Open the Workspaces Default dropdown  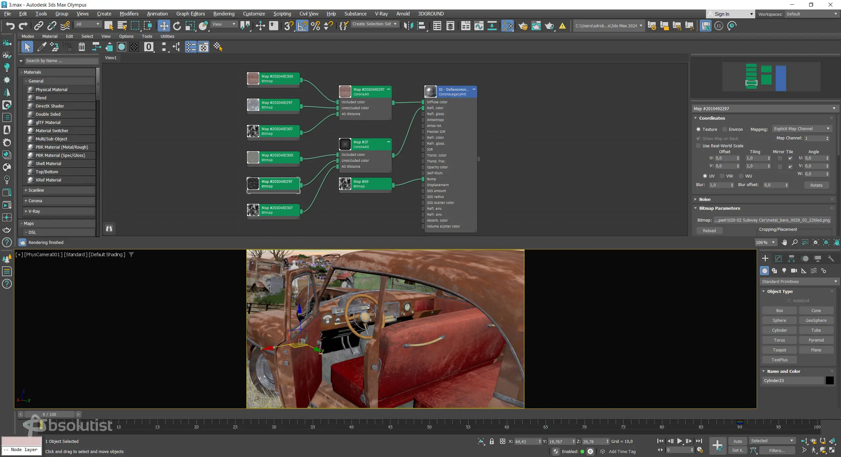[811, 14]
